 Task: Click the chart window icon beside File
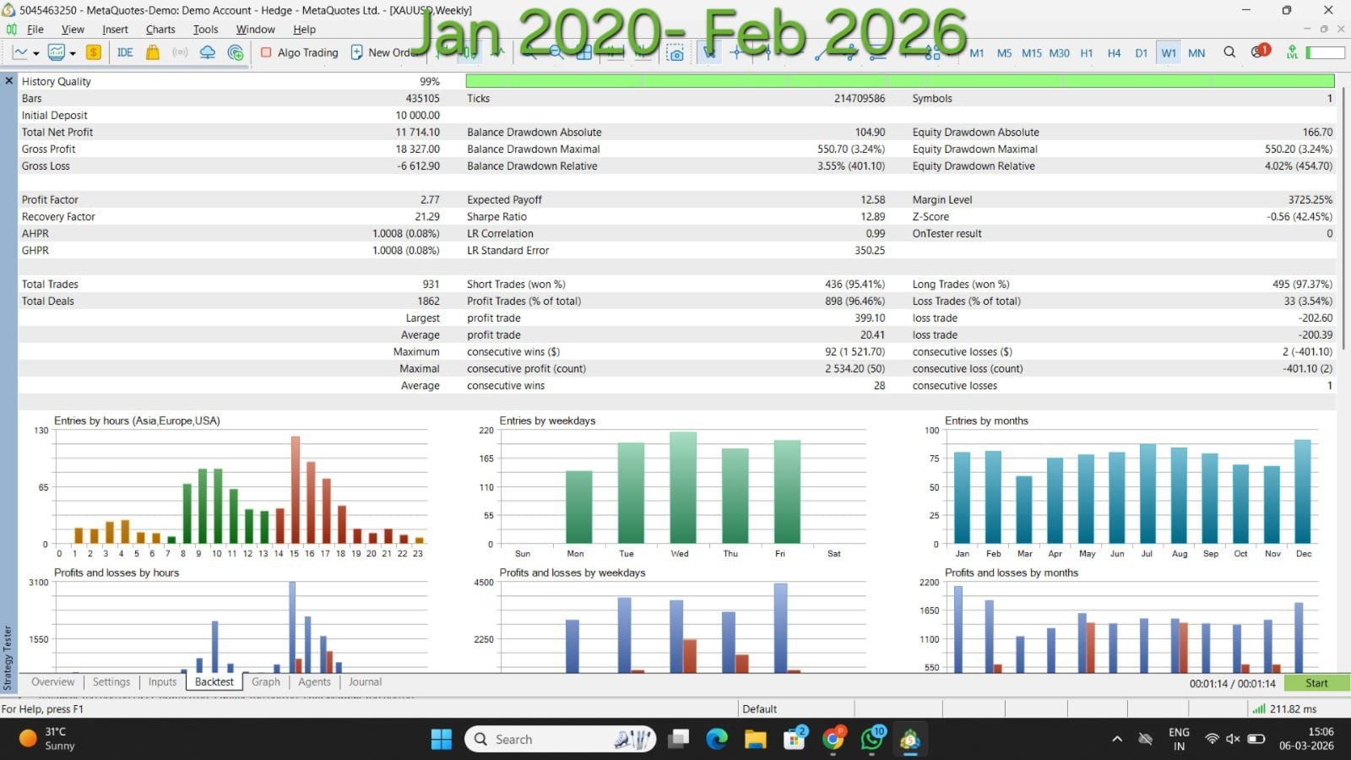[x=12, y=30]
